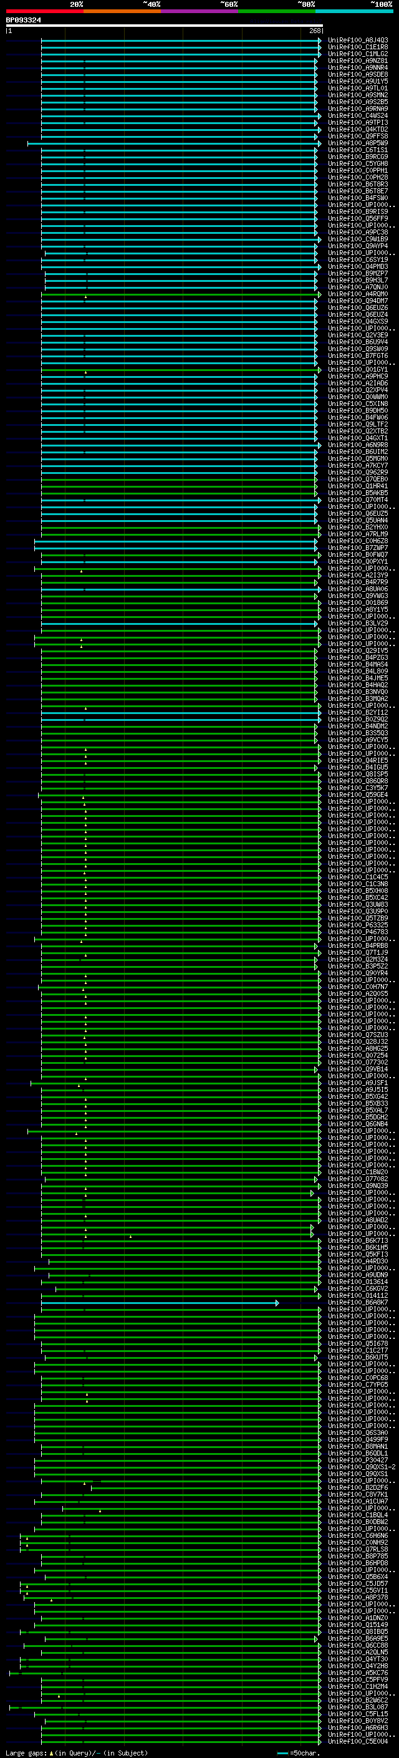Select hit label UniRef100_B4FSW0

358,198
